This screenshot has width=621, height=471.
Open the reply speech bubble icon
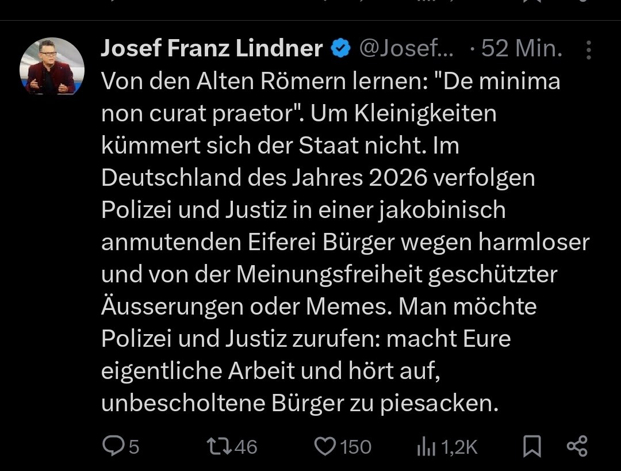pyautogui.click(x=112, y=446)
